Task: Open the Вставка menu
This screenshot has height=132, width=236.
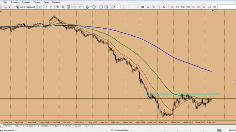Action: [x=14, y=2]
